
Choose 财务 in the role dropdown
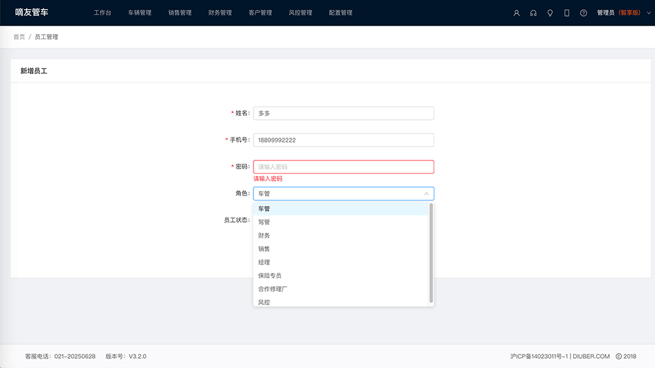click(265, 236)
